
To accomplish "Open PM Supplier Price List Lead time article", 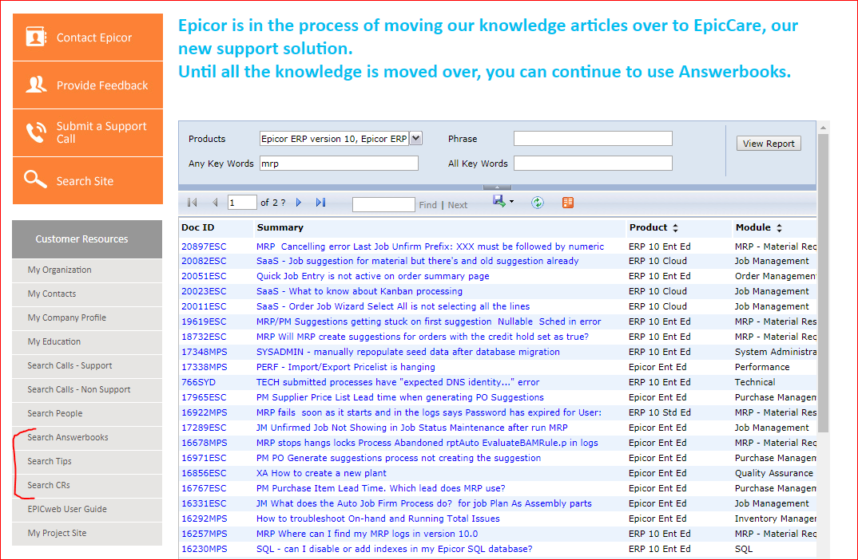I will tap(400, 398).
